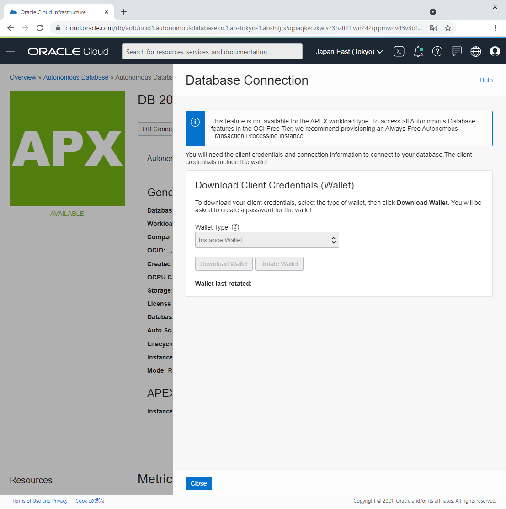
Task: Go to Overview breadcrumb link
Action: coord(23,77)
